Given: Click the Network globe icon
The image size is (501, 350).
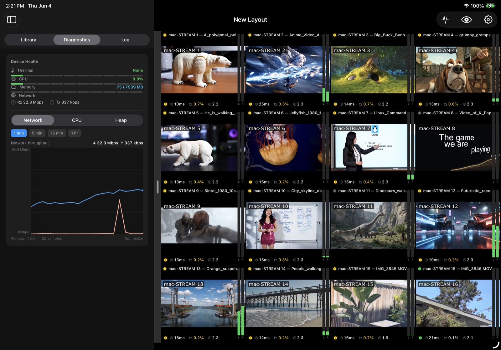Looking at the screenshot, I should (13, 96).
